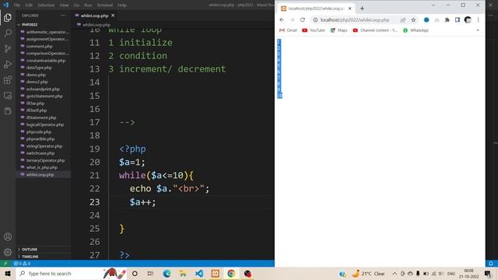Open the Maps bookmark
Screen dimensions: 498x280
click(x=339, y=30)
